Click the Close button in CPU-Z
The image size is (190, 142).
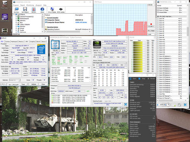(x=43, y=84)
